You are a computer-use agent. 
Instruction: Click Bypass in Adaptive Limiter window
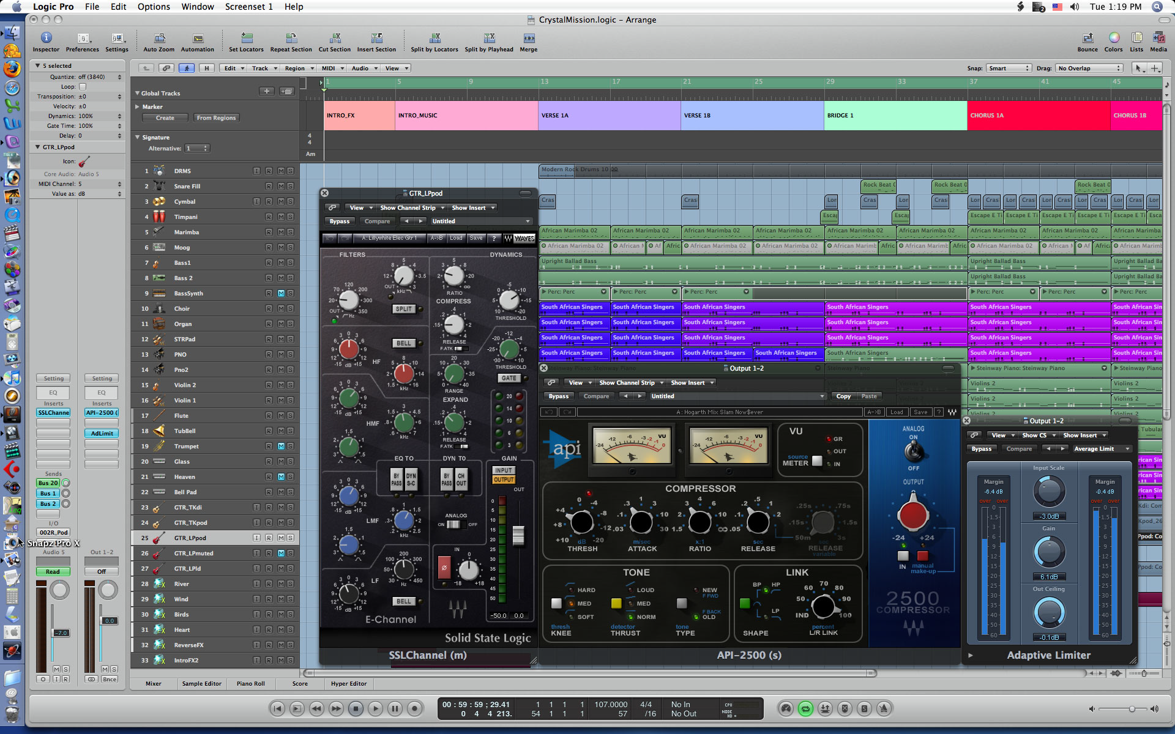coord(982,449)
